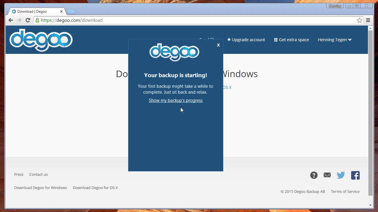Click the Degoo logo inside the popup
This screenshot has width=378, height=212.
[x=175, y=52]
